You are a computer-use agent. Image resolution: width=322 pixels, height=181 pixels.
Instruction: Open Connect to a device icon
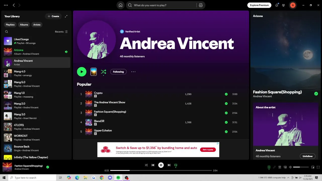coord(285,167)
